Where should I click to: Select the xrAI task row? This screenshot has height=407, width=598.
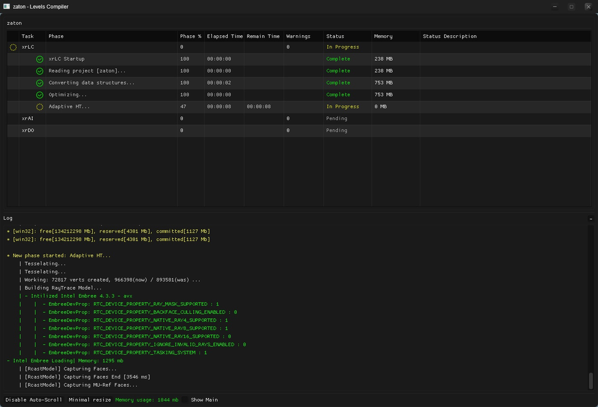coord(28,119)
